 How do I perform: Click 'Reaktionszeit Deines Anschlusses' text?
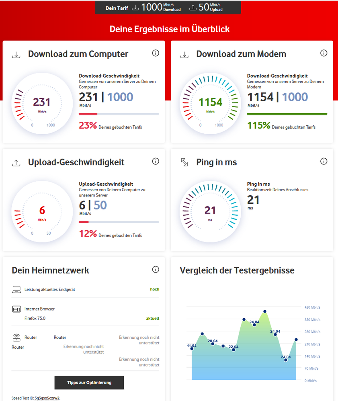278,190
